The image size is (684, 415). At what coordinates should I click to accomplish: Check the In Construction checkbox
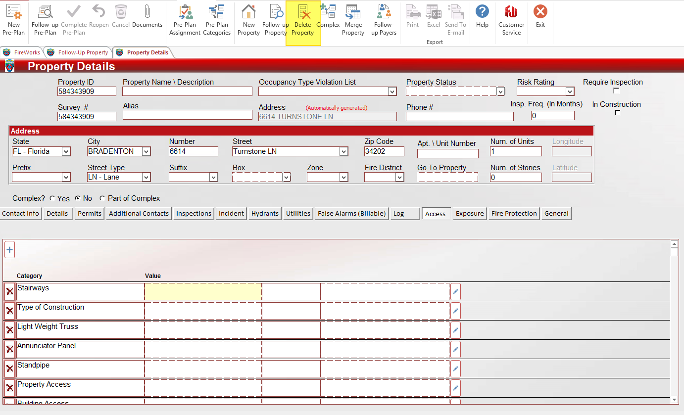coord(617,113)
